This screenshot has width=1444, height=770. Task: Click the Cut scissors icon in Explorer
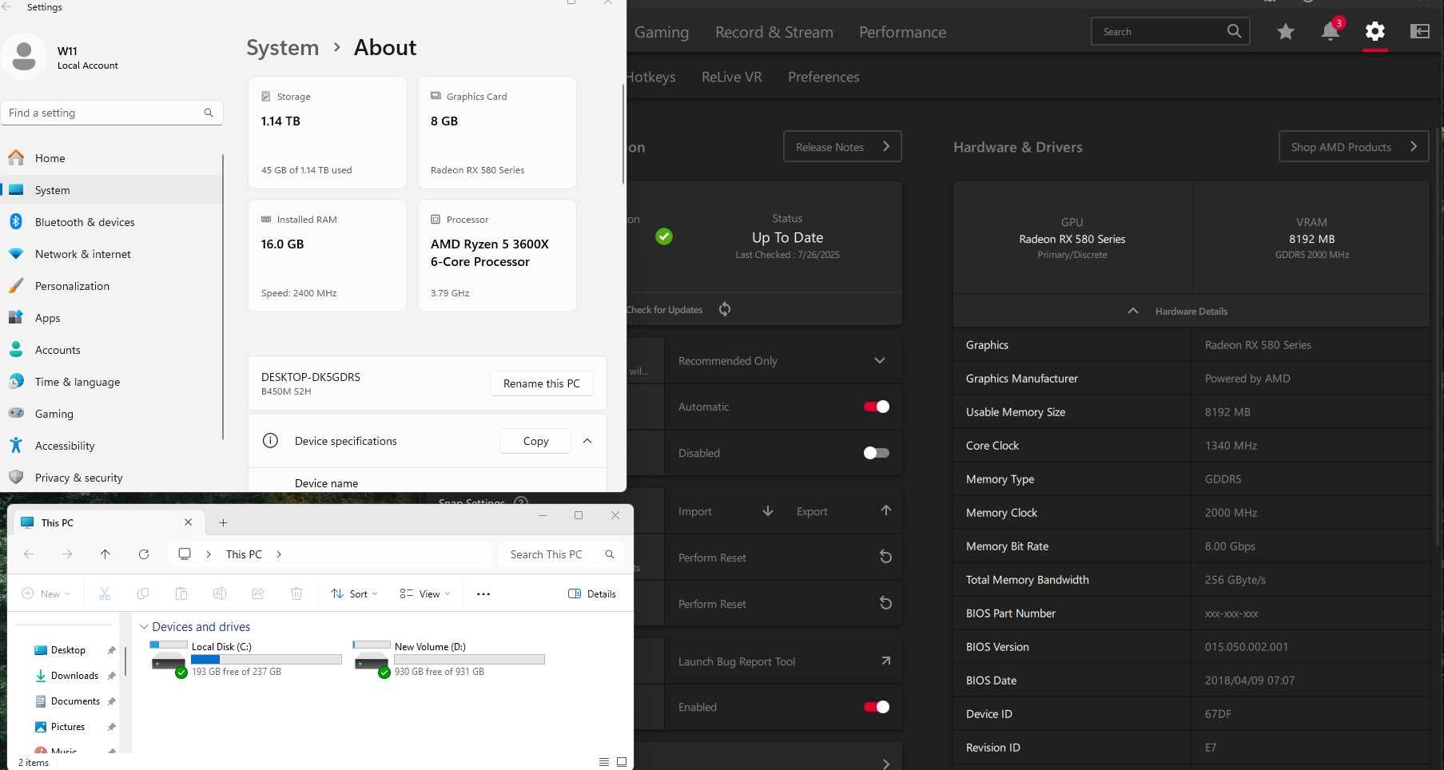(x=105, y=593)
